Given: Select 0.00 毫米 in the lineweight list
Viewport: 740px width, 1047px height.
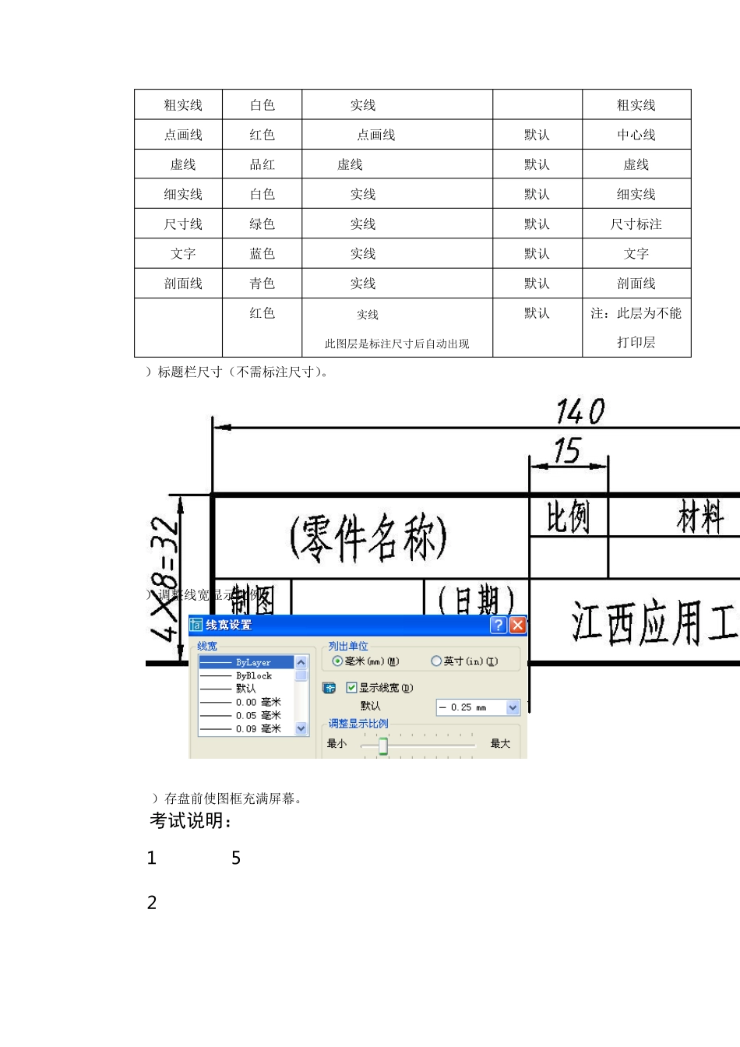Looking at the screenshot, I should [x=246, y=702].
